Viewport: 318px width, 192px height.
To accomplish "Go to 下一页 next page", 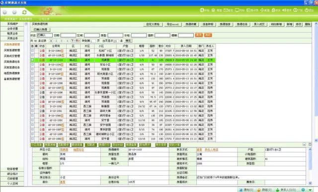I will click(x=76, y=41).
